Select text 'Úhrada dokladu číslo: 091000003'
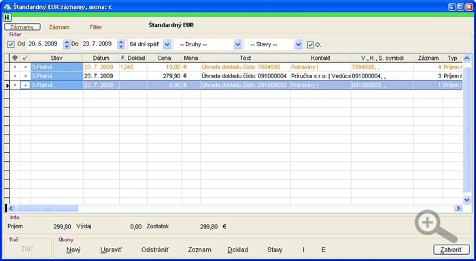Viewport: 476px width, 261px height. 244,85
